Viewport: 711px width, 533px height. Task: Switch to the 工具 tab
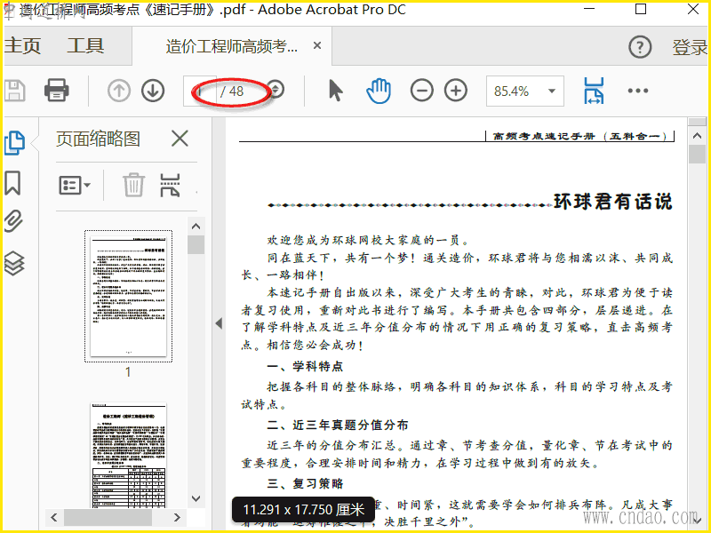coord(85,46)
